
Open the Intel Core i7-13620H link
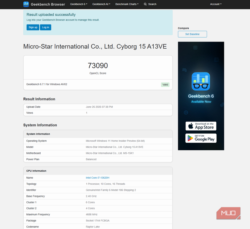click(x=97, y=178)
